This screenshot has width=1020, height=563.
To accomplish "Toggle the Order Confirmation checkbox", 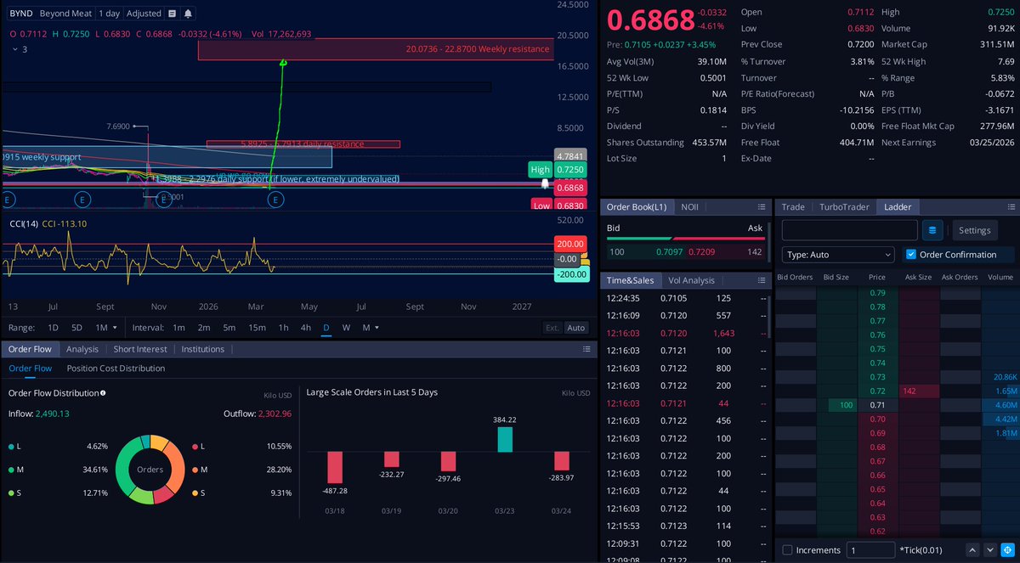I will (x=911, y=255).
